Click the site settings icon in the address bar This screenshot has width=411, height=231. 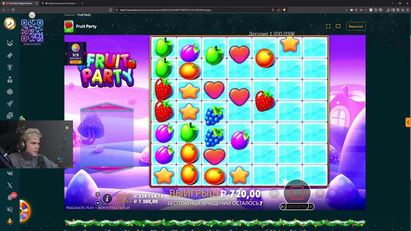117,10
